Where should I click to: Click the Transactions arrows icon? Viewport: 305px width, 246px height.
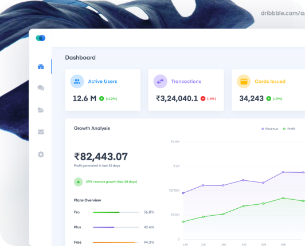tap(161, 81)
